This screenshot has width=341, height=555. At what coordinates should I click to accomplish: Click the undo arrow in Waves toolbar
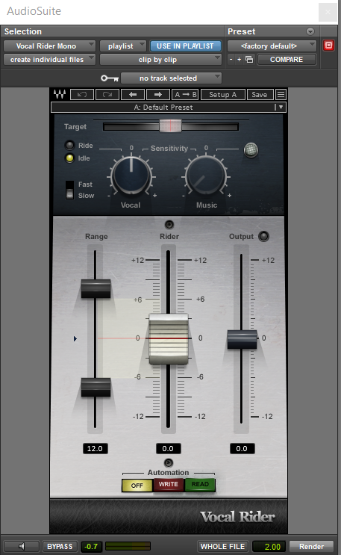point(82,95)
